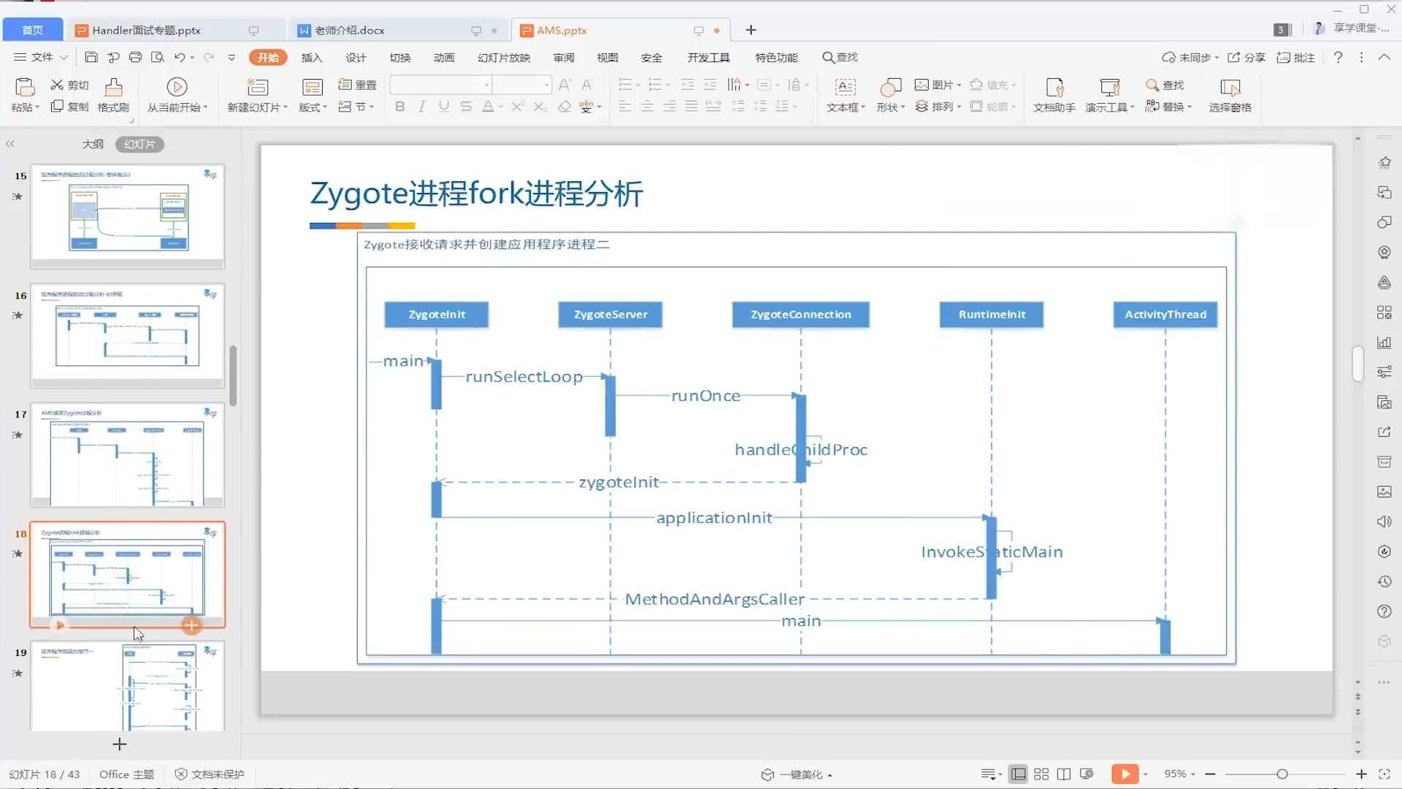Click the 重置 Reset button
The height and width of the screenshot is (789, 1402).
358,85
